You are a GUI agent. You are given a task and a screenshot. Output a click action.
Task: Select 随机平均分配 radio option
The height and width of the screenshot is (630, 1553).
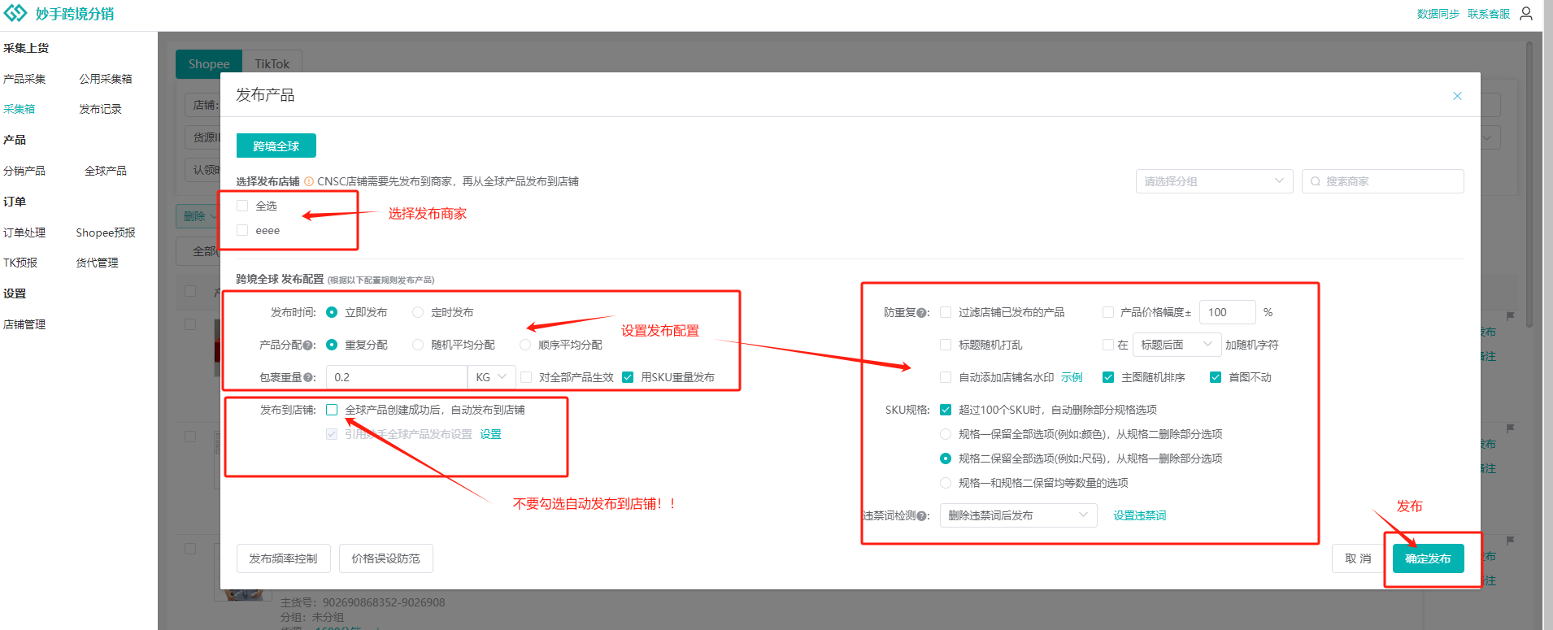click(418, 345)
